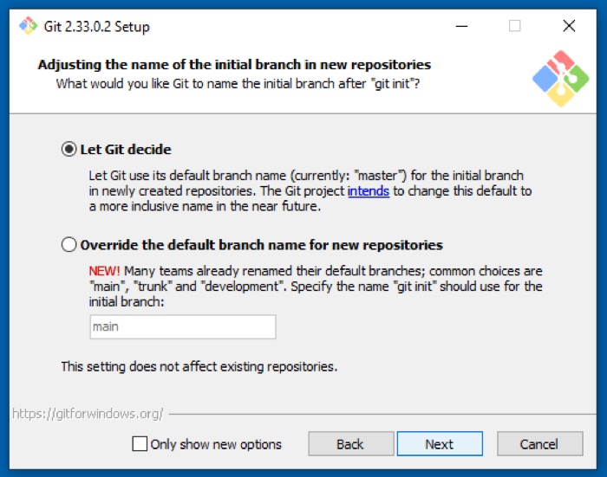
Task: Click the "Git 2.33.0.2 Setup" window title
Action: pos(97,27)
